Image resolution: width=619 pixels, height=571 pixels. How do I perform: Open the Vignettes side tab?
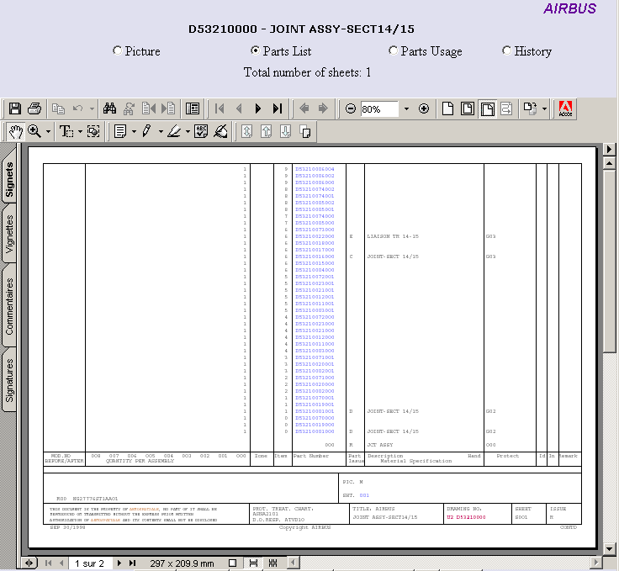9,234
